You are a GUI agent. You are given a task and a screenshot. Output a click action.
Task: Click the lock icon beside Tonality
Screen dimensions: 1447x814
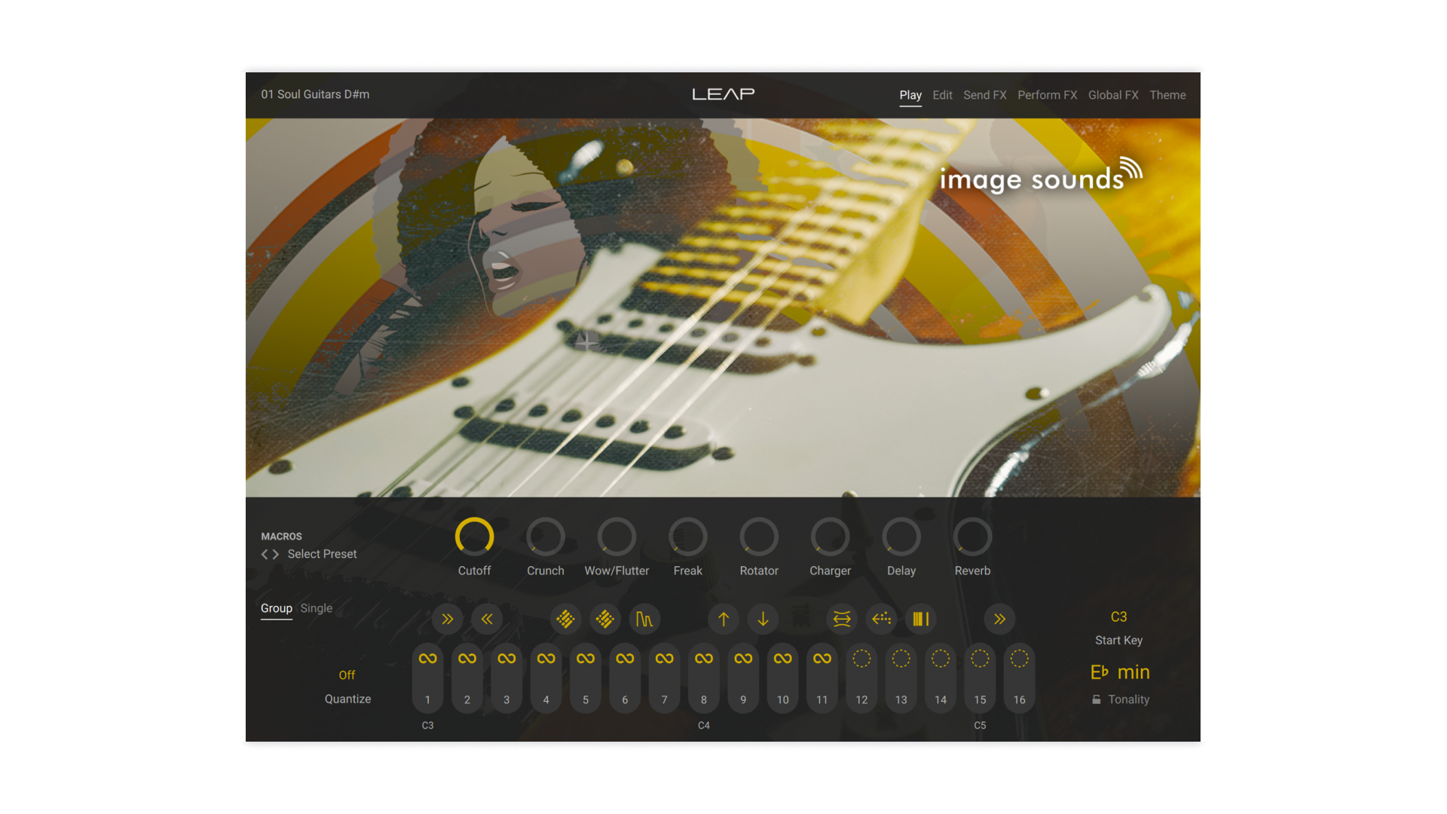(1097, 699)
